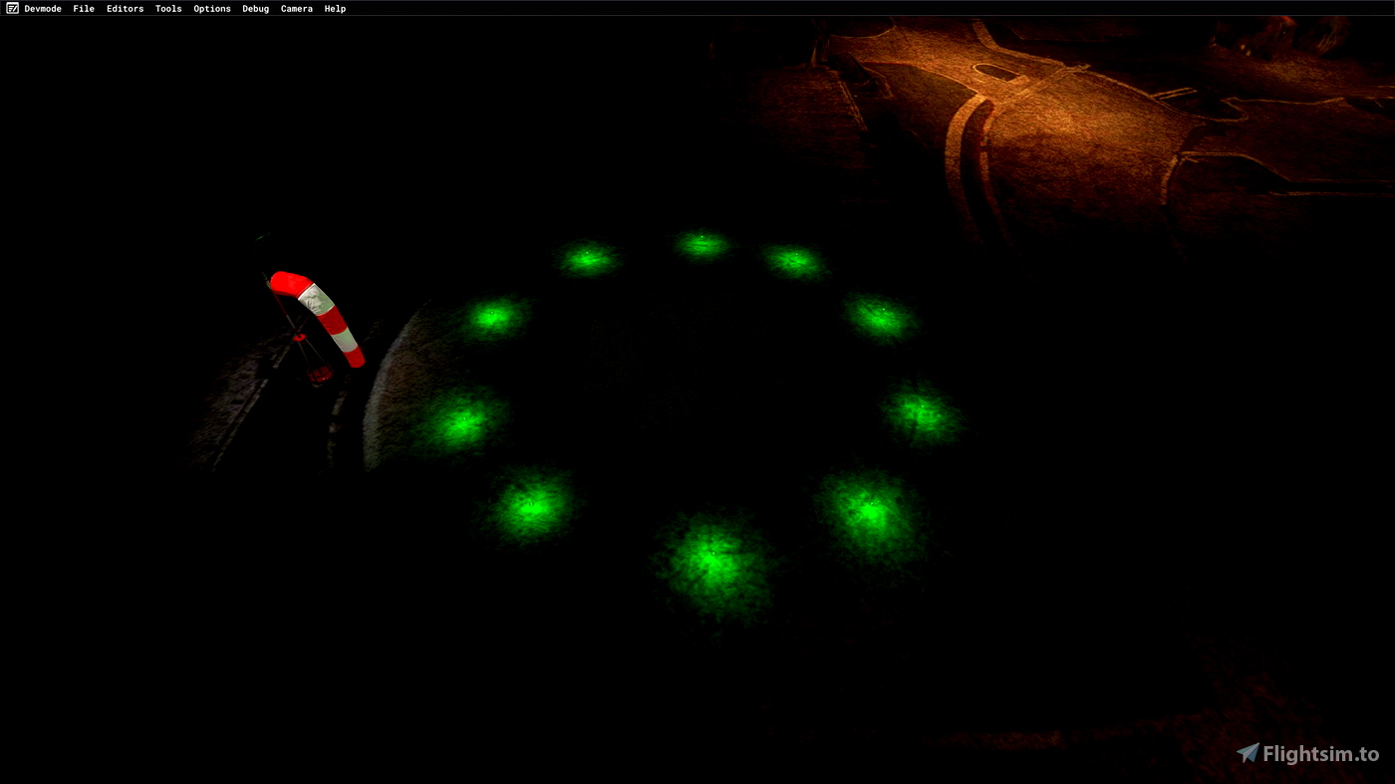Click the red base of the windsock pole
This screenshot has height=784, width=1395.
tap(320, 375)
